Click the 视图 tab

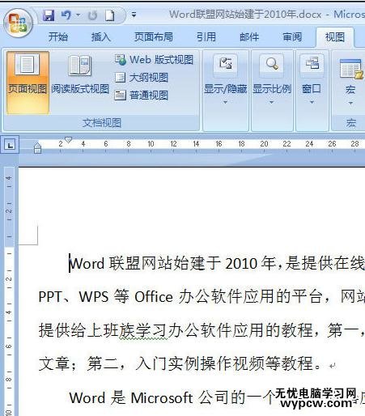click(335, 36)
